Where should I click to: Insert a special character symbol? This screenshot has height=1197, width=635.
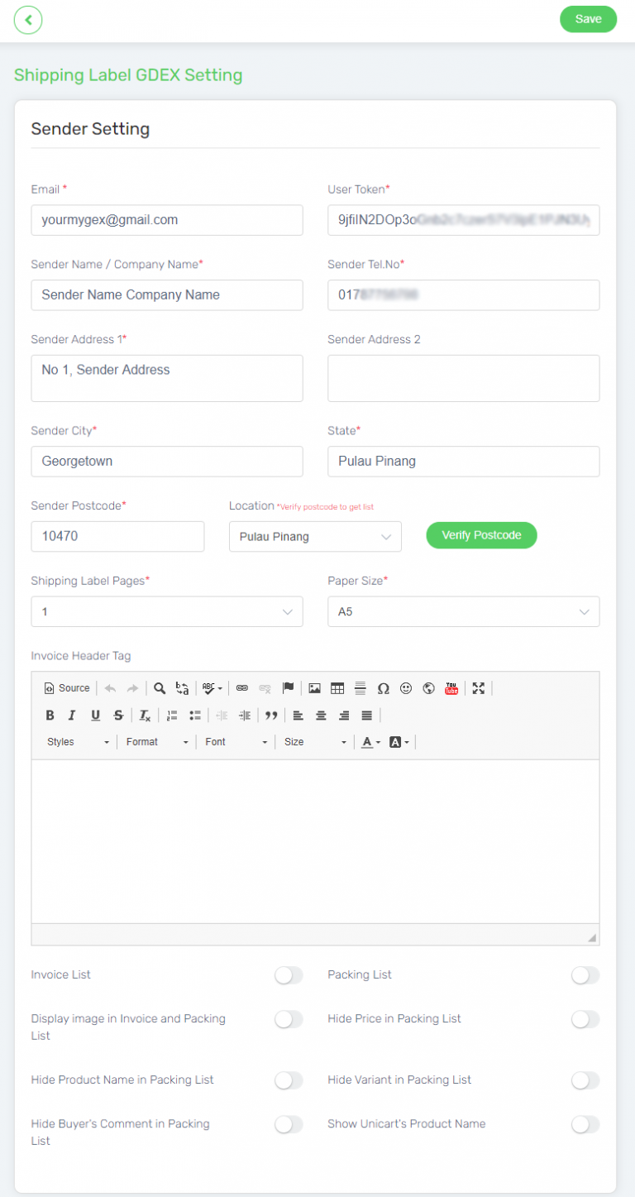click(x=382, y=687)
